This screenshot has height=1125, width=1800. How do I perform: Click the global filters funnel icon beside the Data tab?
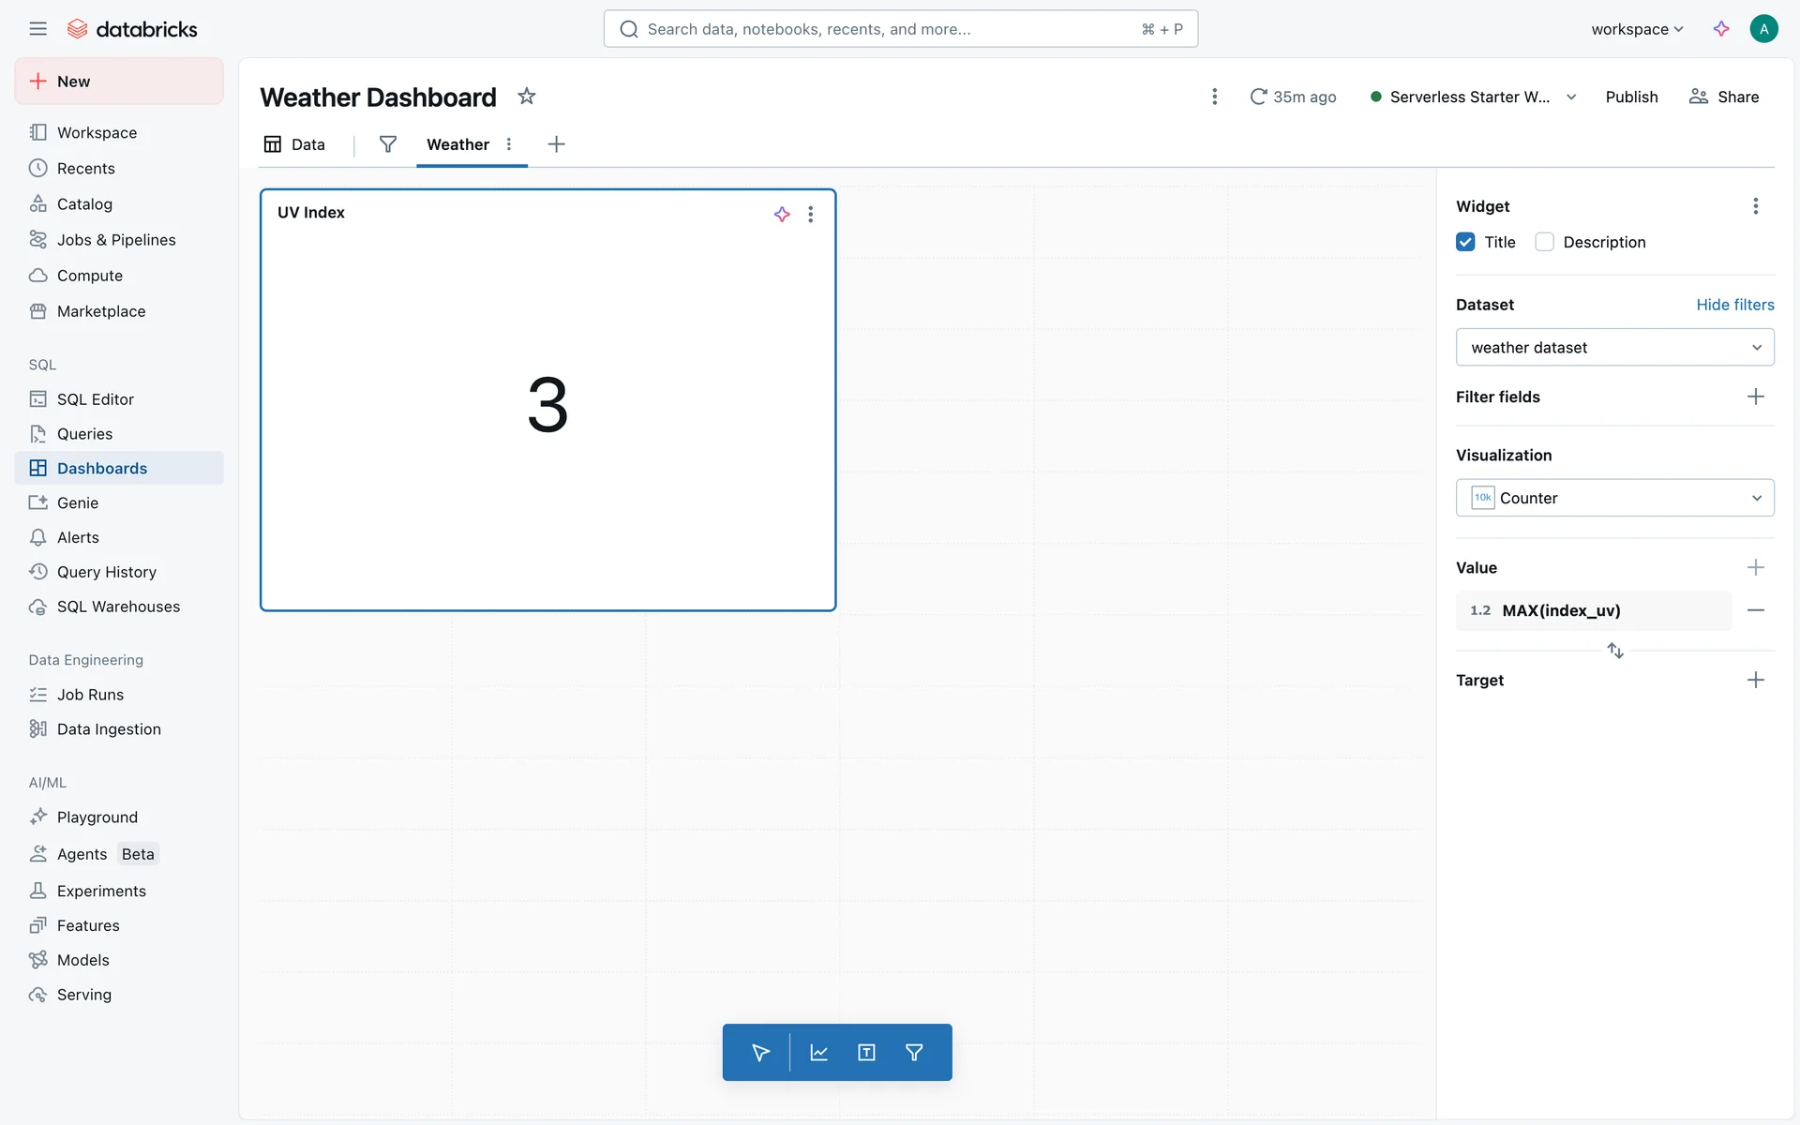(x=387, y=144)
